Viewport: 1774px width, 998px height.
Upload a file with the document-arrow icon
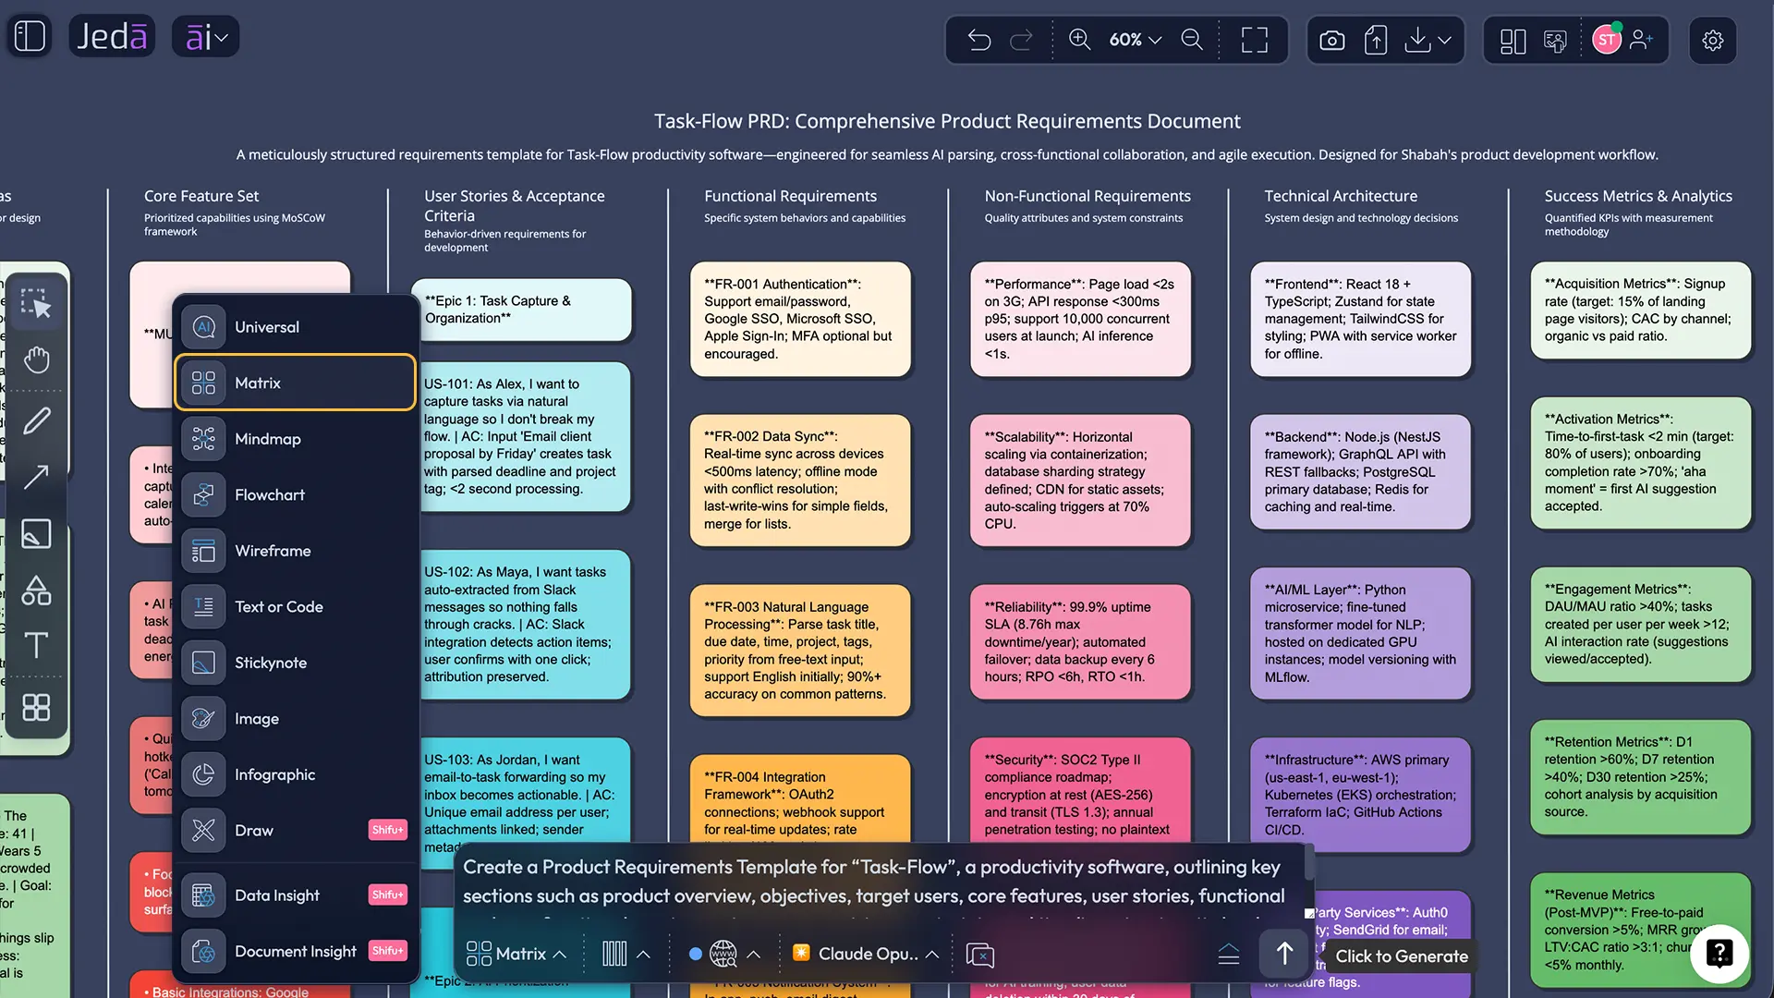tap(1376, 40)
